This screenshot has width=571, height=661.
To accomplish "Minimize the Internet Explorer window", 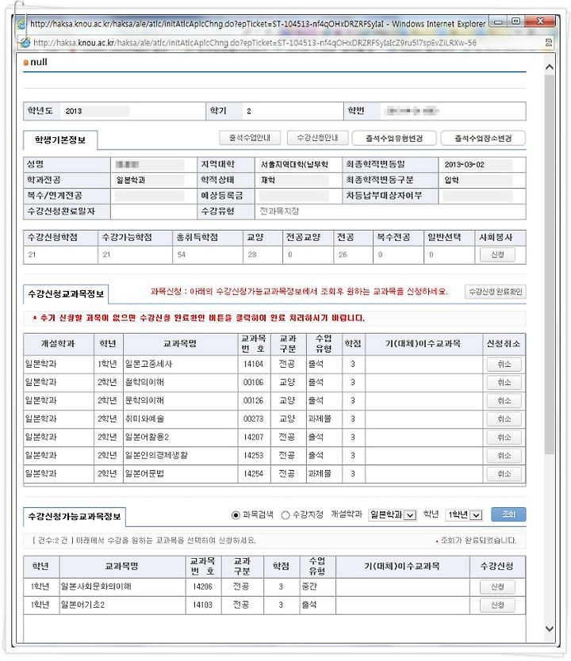I will pos(498,21).
